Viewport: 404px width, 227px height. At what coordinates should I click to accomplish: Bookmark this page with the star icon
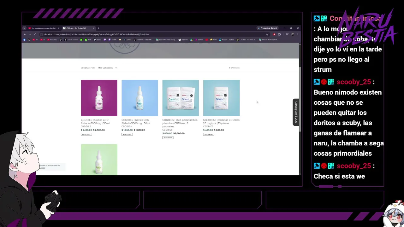click(267, 34)
